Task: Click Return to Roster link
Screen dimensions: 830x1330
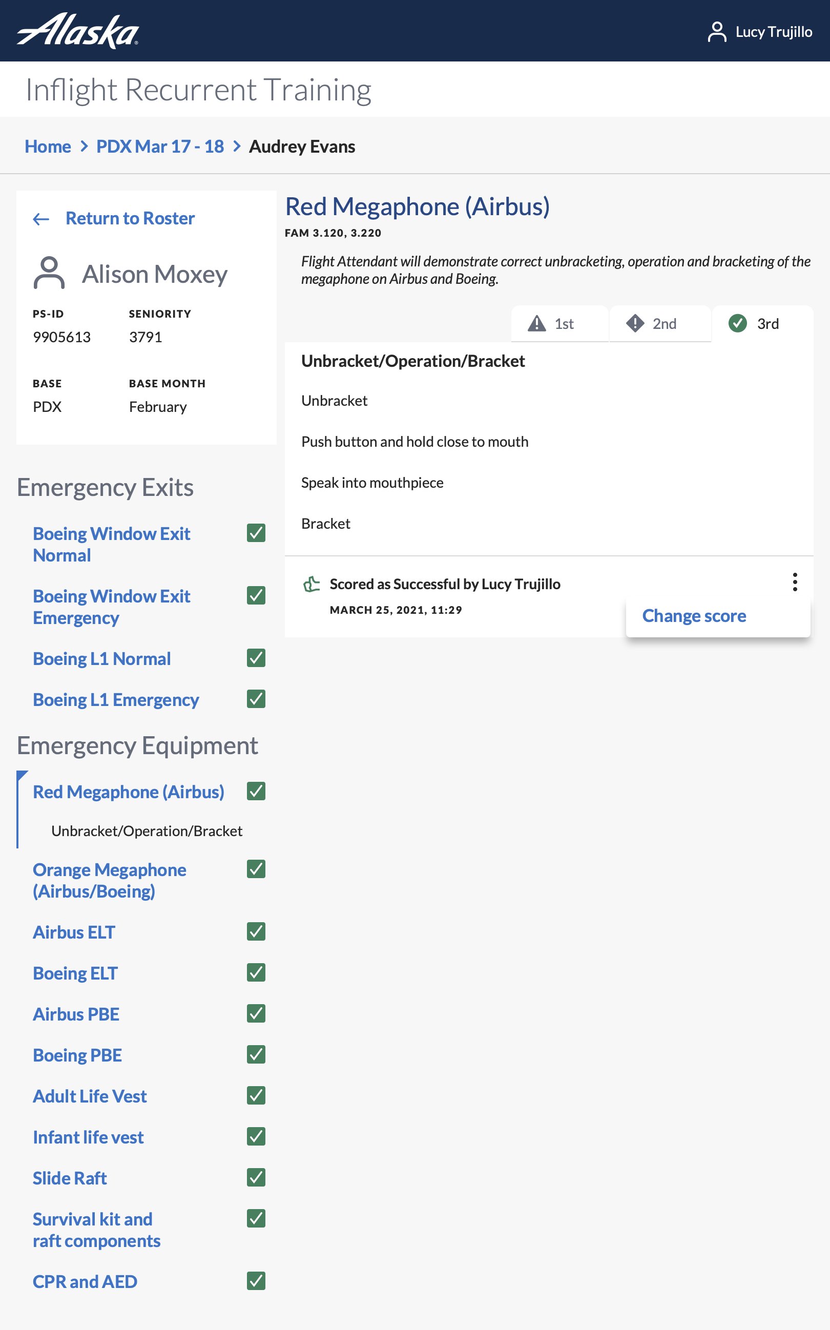Action: 130,218
